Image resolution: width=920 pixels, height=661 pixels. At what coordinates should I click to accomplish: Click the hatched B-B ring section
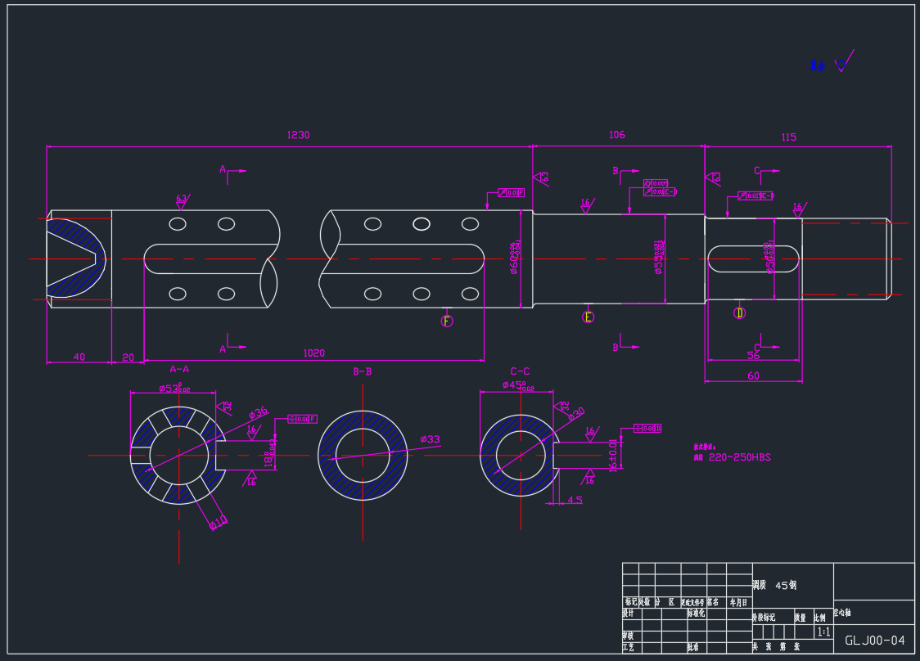click(363, 455)
